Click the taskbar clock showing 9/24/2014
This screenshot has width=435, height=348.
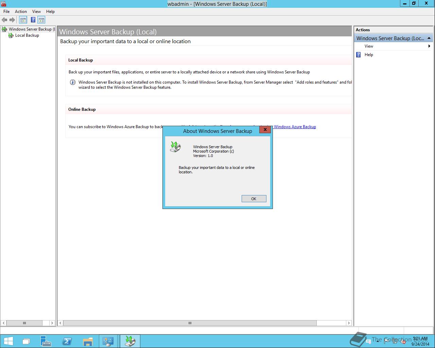click(x=420, y=342)
